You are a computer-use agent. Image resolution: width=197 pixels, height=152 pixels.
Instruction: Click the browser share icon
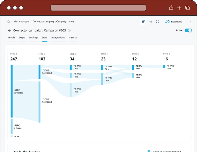click(x=171, y=8)
